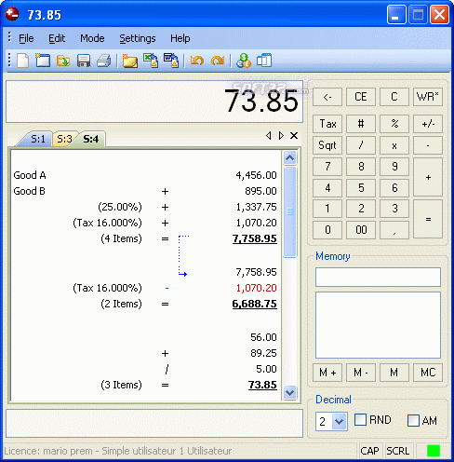Click the red 1,070.20 tax value
454x462 pixels.
(x=256, y=288)
